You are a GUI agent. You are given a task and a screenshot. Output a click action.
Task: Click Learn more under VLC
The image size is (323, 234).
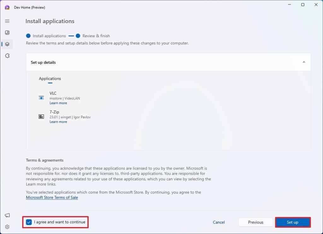58,103
